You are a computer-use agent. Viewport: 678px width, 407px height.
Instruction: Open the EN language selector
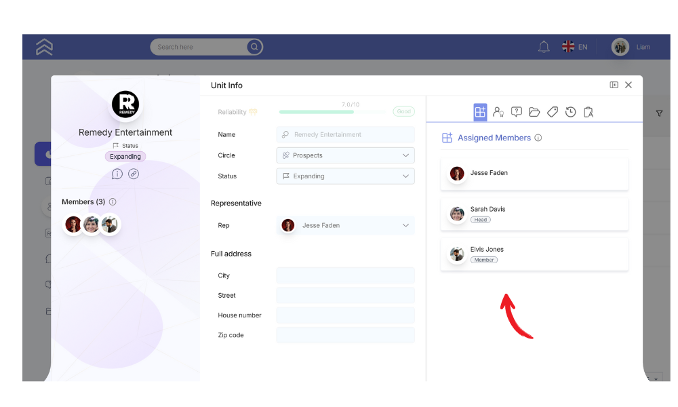tap(575, 47)
